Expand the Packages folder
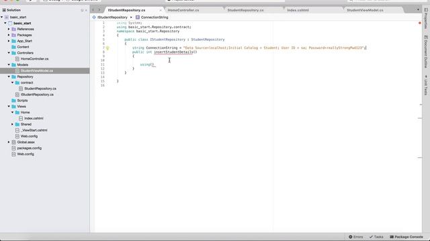 coord(9,35)
